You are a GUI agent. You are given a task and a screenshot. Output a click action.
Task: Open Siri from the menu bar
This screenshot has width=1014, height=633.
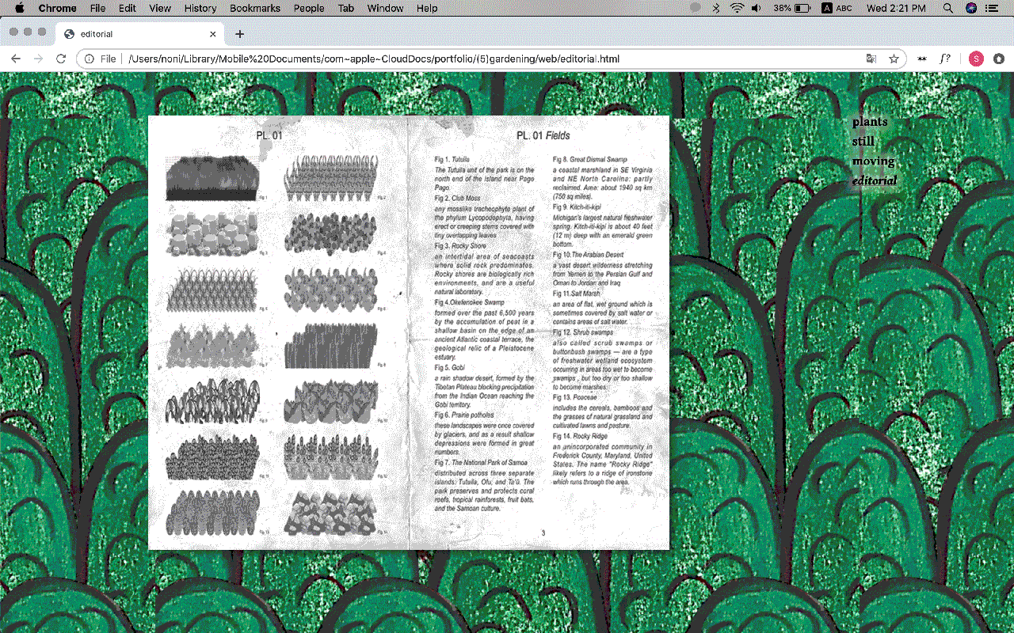(x=971, y=8)
